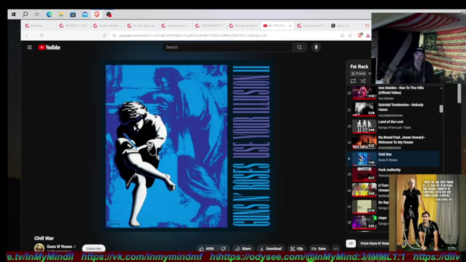Reload the current page
The image size is (466, 262).
coord(42,35)
